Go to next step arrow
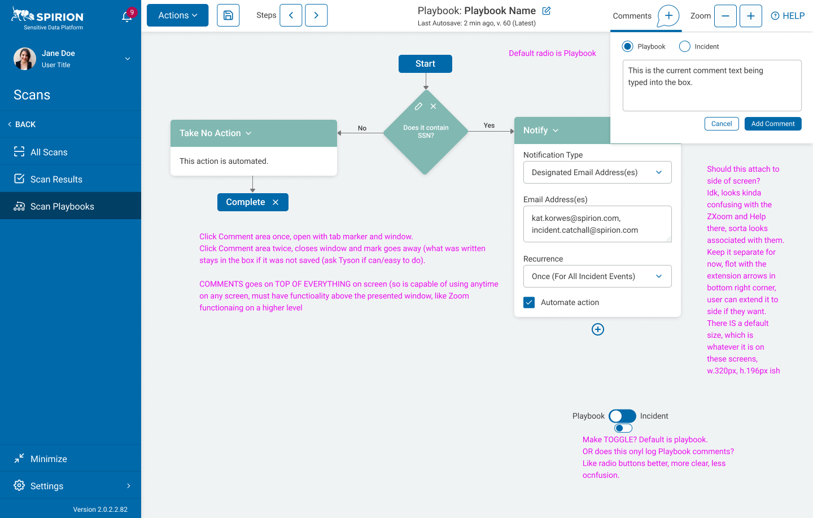The image size is (813, 518). click(316, 15)
